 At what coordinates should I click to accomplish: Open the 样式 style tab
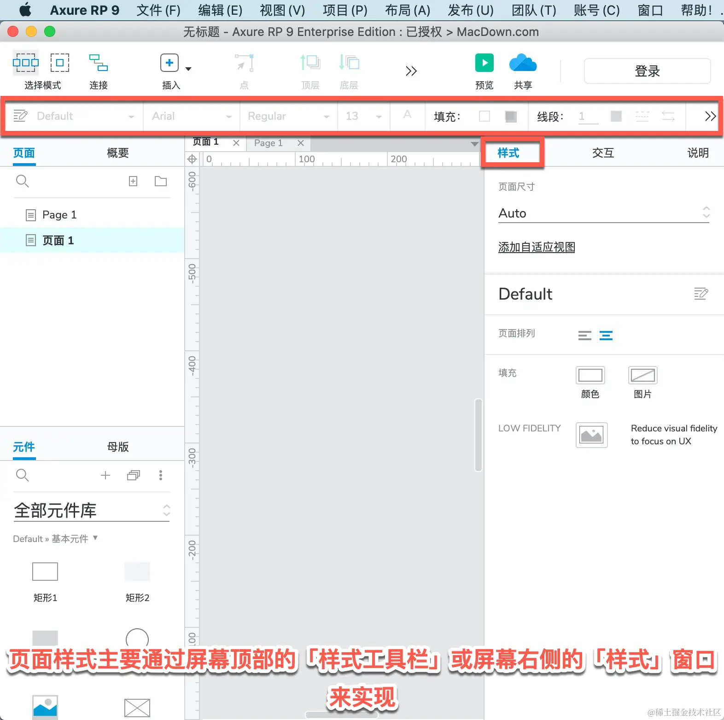(x=508, y=153)
